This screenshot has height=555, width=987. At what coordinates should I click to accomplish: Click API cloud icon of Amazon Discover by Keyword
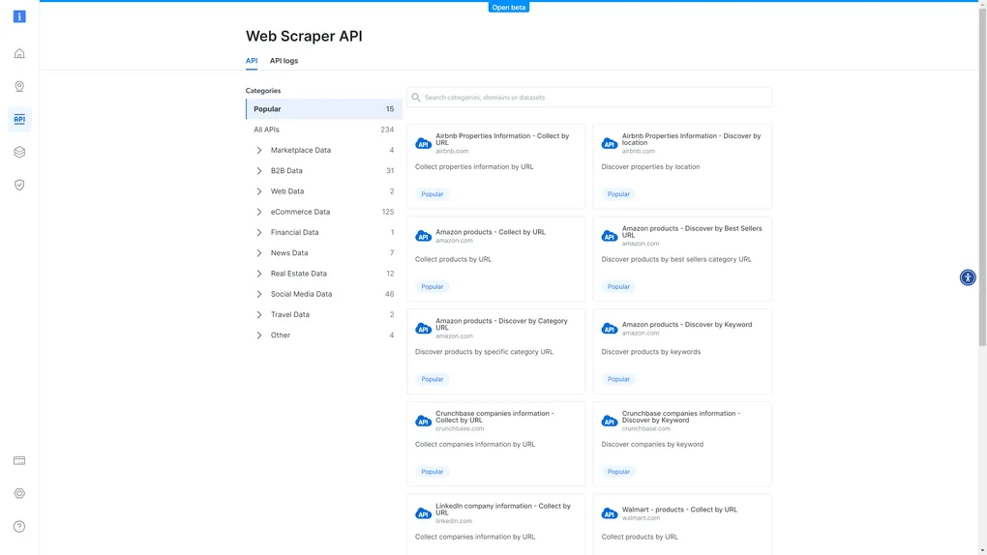(610, 329)
